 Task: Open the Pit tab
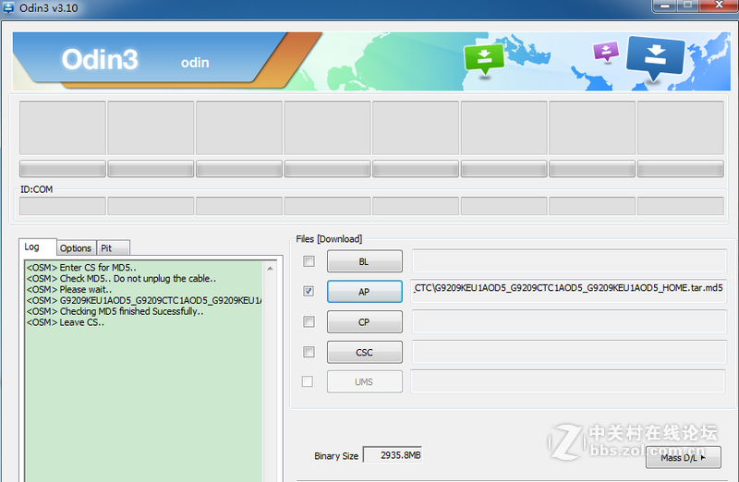[x=113, y=247]
